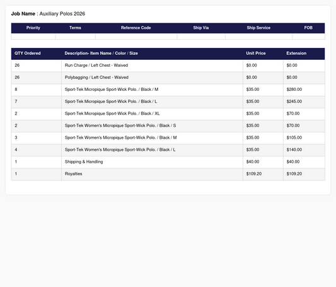This screenshot has width=336, height=287.
Task: Select the Royalties description
Action: 73,174
